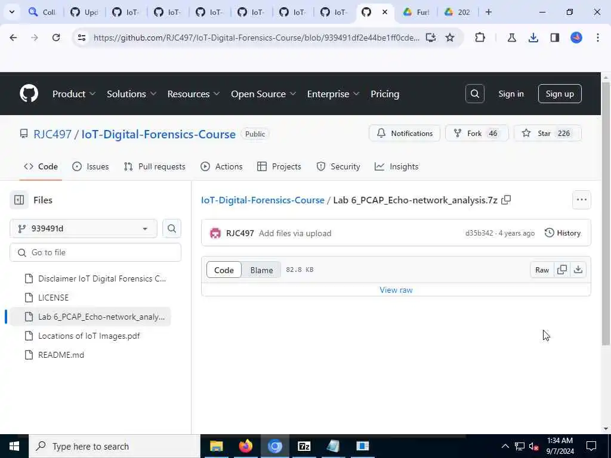The height and width of the screenshot is (458, 611).
Task: Search files with the magnifier beside branch selector
Action: (171, 228)
